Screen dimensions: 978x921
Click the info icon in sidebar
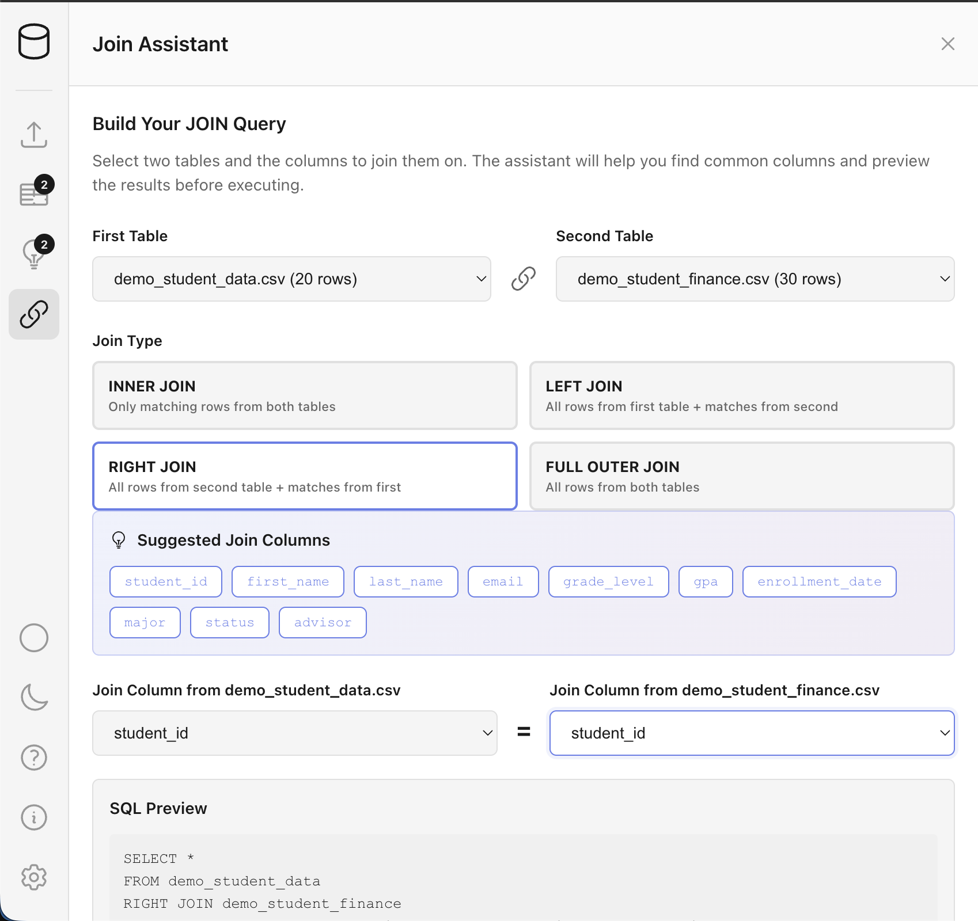pyautogui.click(x=34, y=817)
